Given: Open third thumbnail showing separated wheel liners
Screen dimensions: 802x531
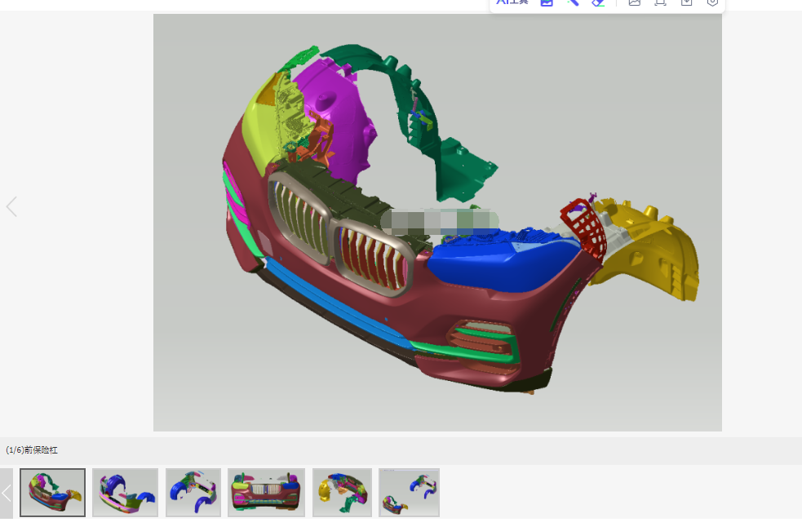Looking at the screenshot, I should [193, 493].
